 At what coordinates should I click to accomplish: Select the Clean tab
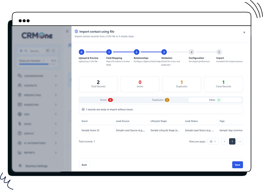coord(215,100)
